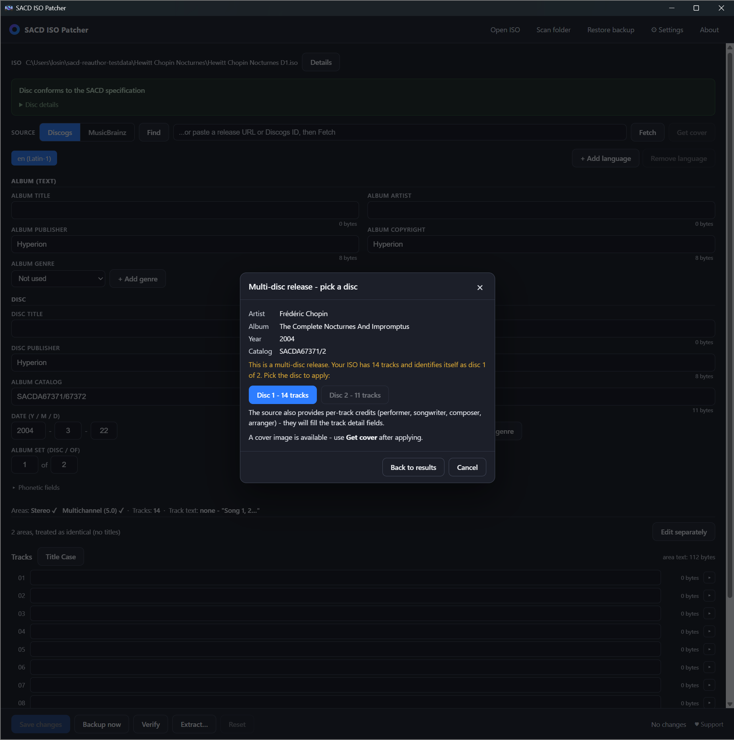
Task: Click Remove language
Action: (x=678, y=158)
